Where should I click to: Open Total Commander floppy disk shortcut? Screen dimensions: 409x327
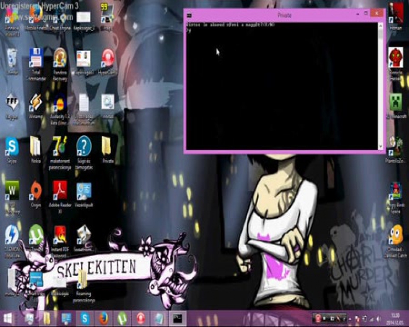pyautogui.click(x=36, y=64)
